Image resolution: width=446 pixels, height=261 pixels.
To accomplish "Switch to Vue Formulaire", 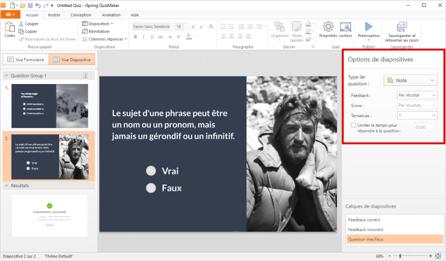I will (x=26, y=59).
